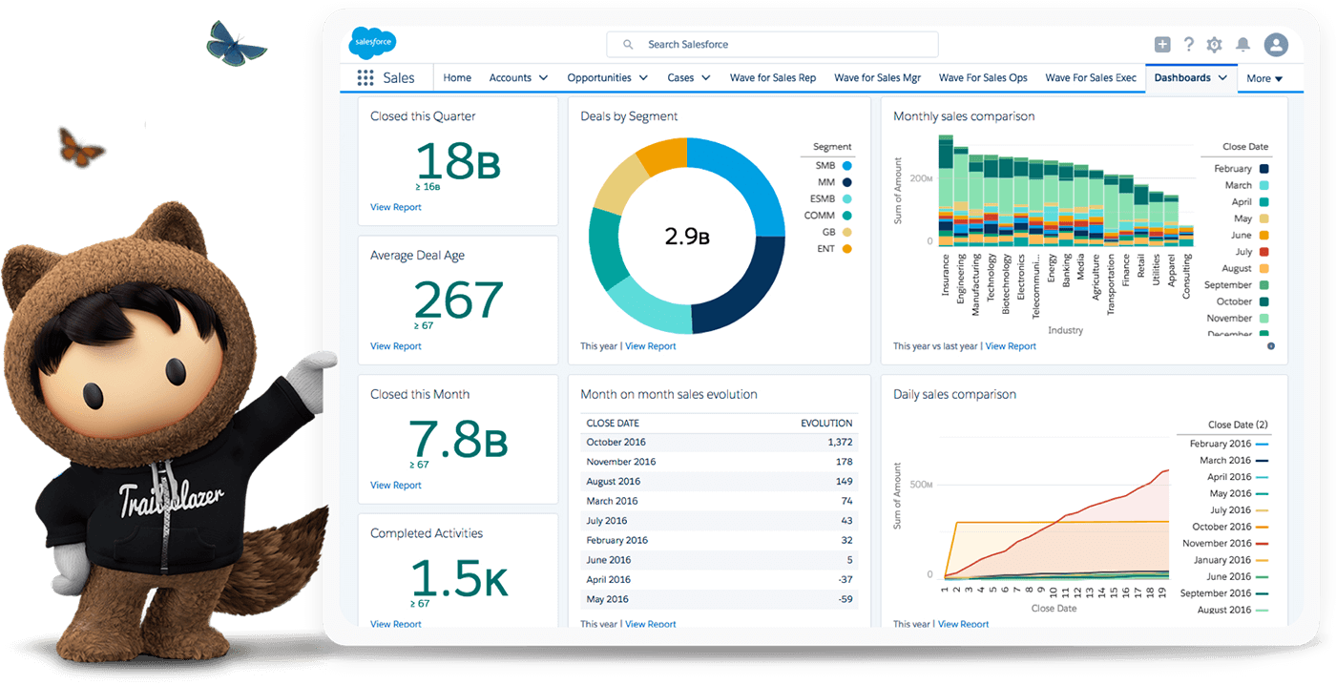Click the EVOLUTION column header

pyautogui.click(x=826, y=423)
